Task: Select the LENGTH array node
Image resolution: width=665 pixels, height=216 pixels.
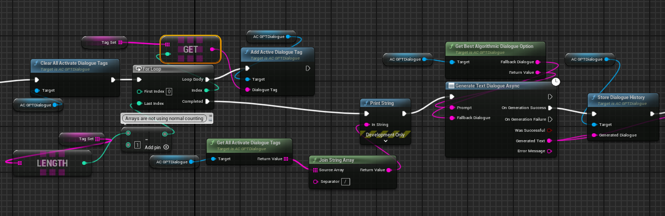Action: point(52,163)
